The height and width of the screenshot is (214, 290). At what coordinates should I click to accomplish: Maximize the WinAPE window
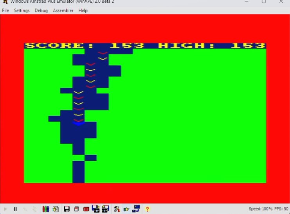(x=264, y=2)
